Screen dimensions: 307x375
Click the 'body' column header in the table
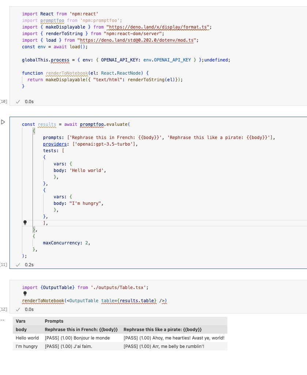tap(21, 330)
